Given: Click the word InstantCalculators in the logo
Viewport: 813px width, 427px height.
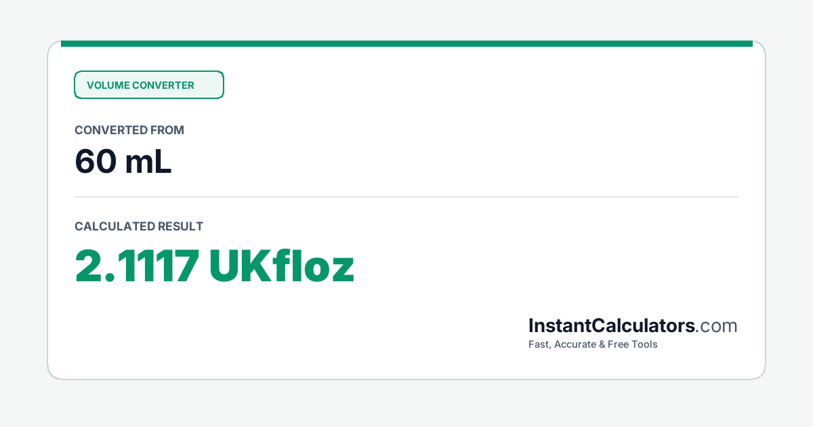Looking at the screenshot, I should [x=612, y=326].
